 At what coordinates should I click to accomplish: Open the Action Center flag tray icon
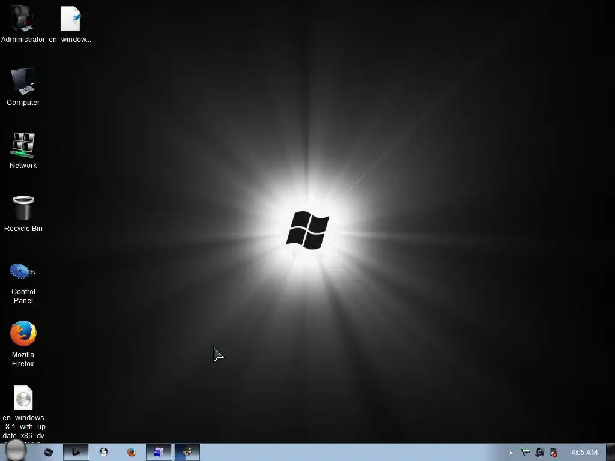click(526, 453)
